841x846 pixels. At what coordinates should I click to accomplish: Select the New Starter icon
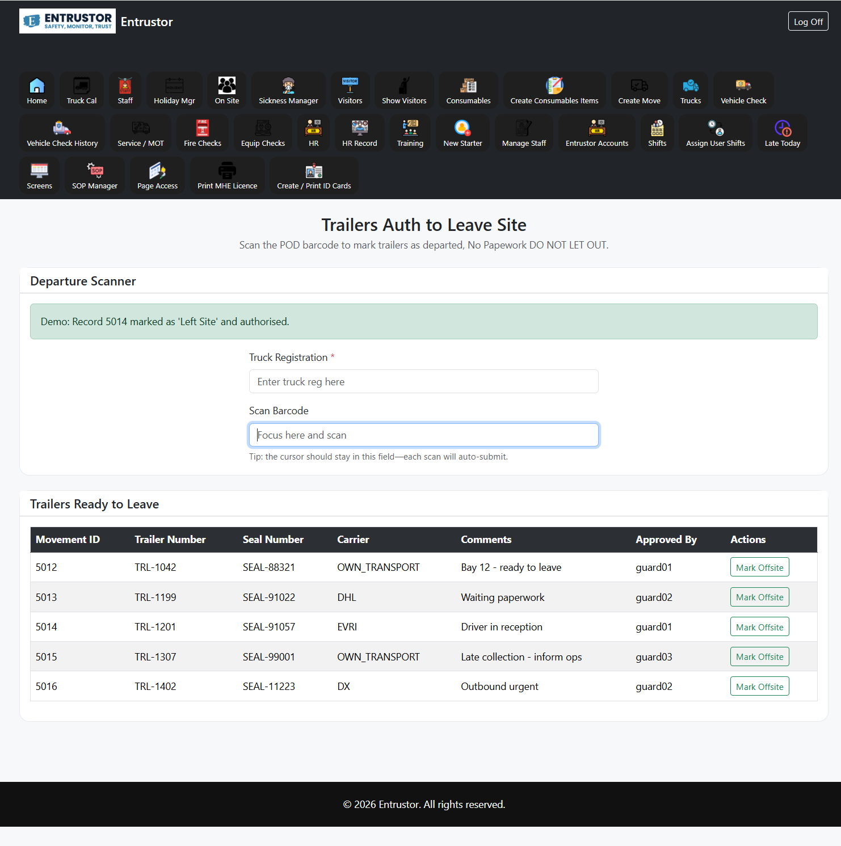pyautogui.click(x=462, y=128)
